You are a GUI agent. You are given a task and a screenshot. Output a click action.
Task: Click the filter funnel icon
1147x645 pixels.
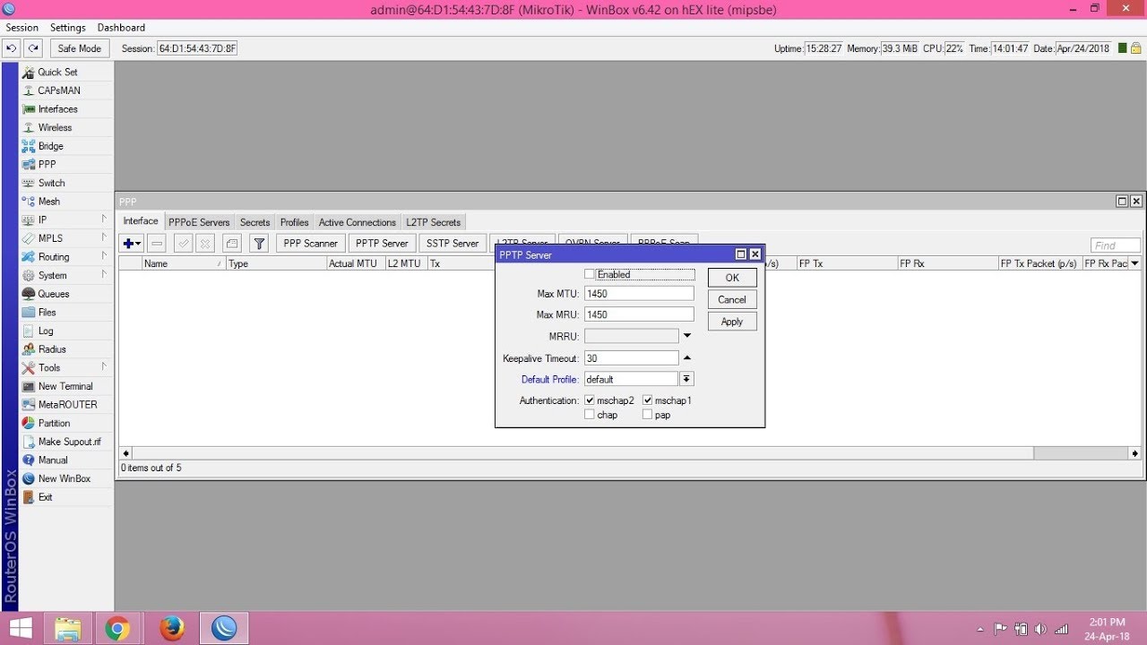tap(259, 243)
